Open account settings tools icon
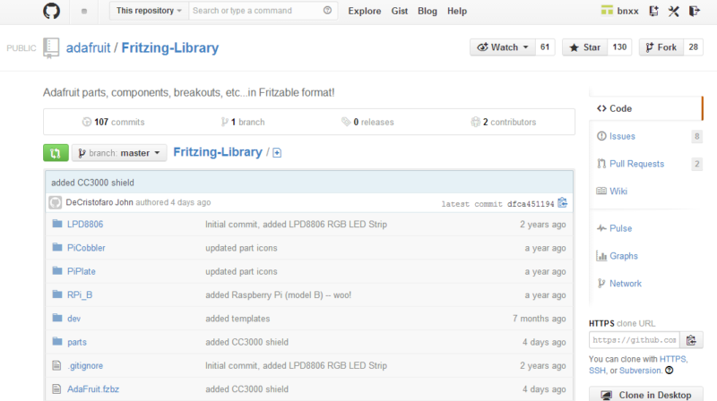 coord(674,11)
